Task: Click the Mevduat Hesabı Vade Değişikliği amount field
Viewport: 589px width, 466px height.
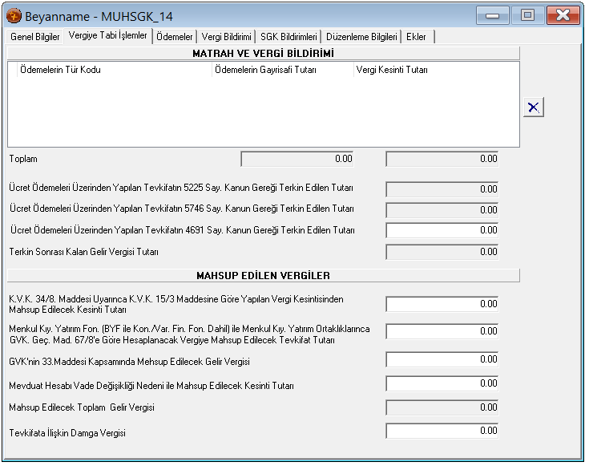Action: [442, 384]
